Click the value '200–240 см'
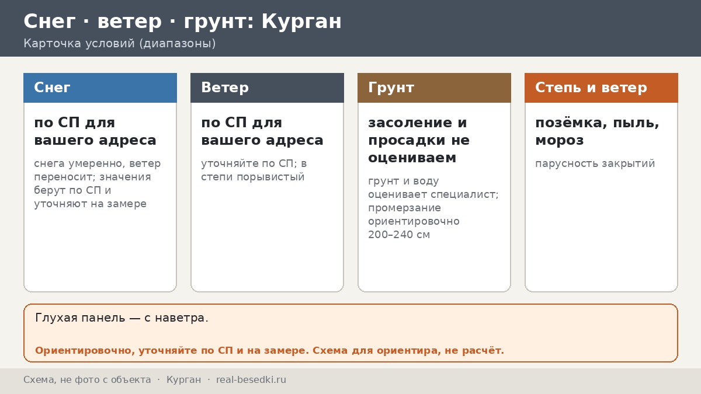 click(399, 235)
